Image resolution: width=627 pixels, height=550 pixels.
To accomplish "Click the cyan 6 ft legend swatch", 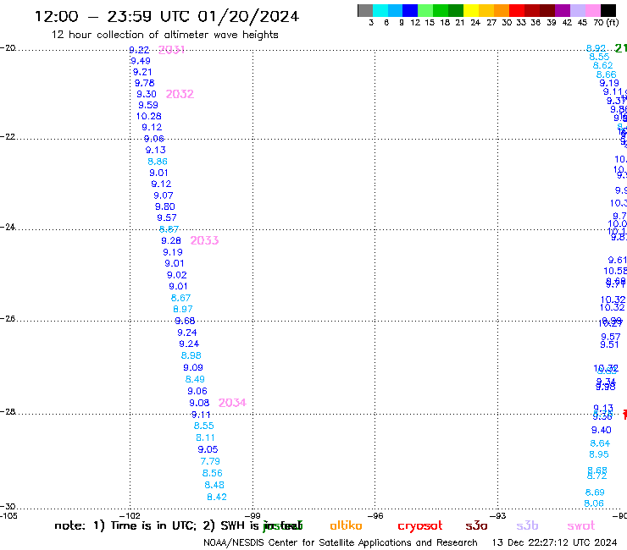I will [x=380, y=10].
